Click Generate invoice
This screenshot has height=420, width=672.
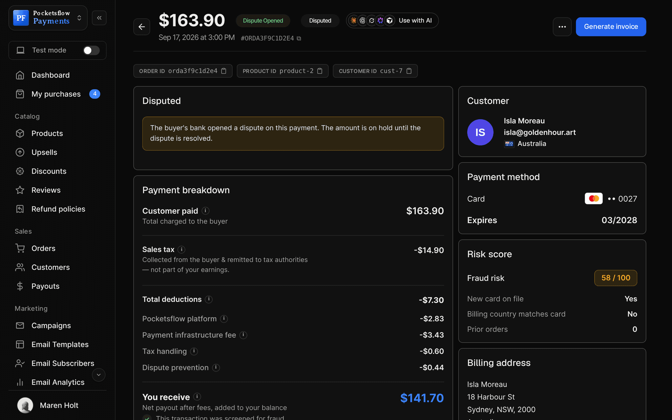pyautogui.click(x=611, y=27)
